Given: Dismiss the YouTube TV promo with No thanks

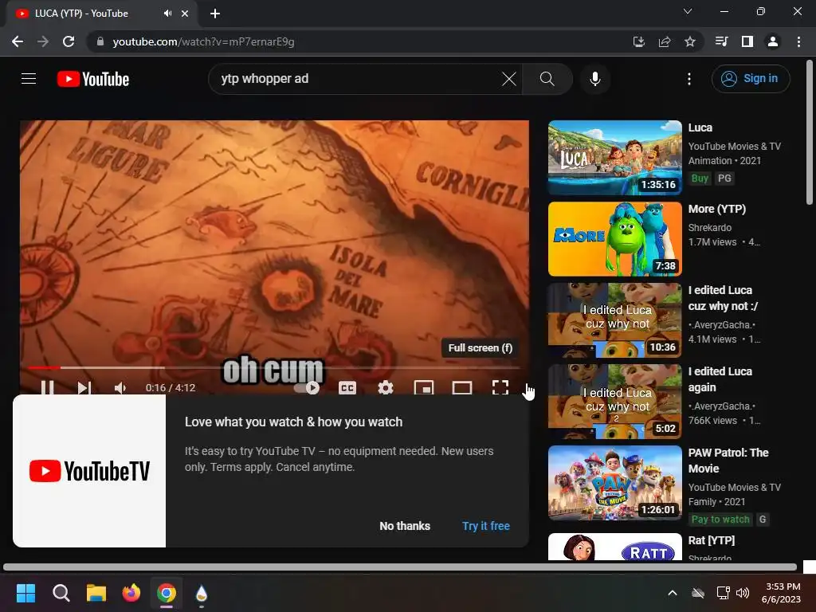Looking at the screenshot, I should pos(405,526).
